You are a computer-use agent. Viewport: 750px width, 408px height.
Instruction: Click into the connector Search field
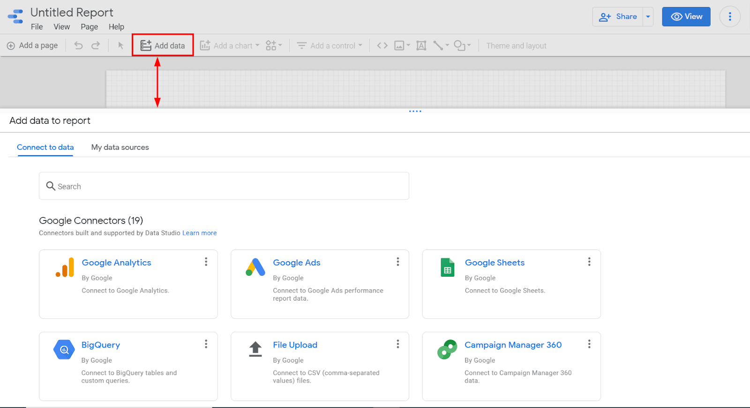224,186
